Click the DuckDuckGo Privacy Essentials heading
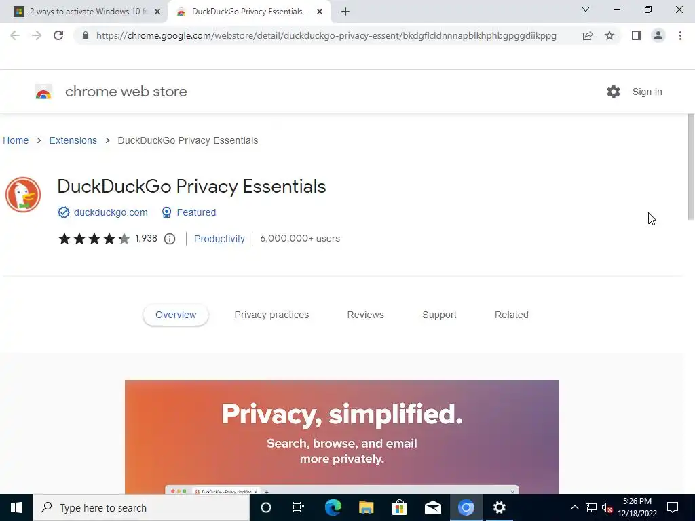This screenshot has width=695, height=521. click(191, 187)
